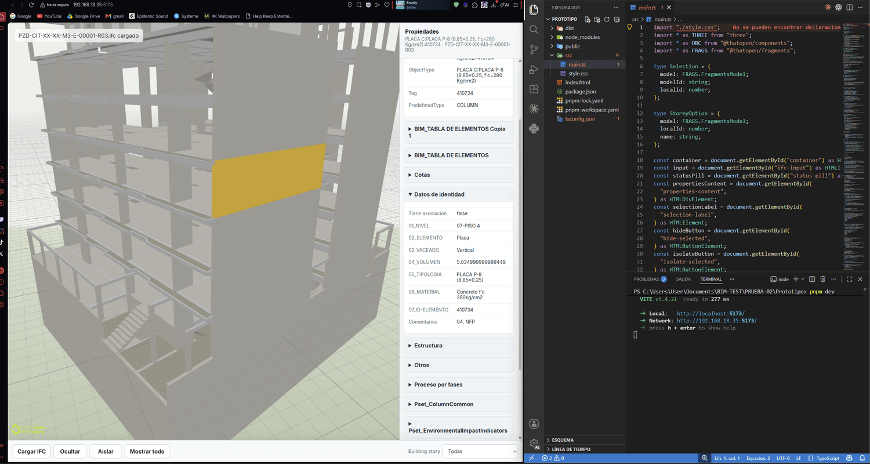Image resolution: width=870 pixels, height=464 pixels.
Task: Open the Manage gear in VS Code
Action: pyautogui.click(x=534, y=444)
